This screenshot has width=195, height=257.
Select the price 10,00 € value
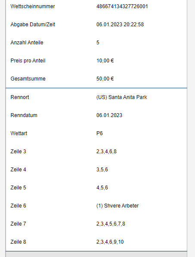[105, 61]
